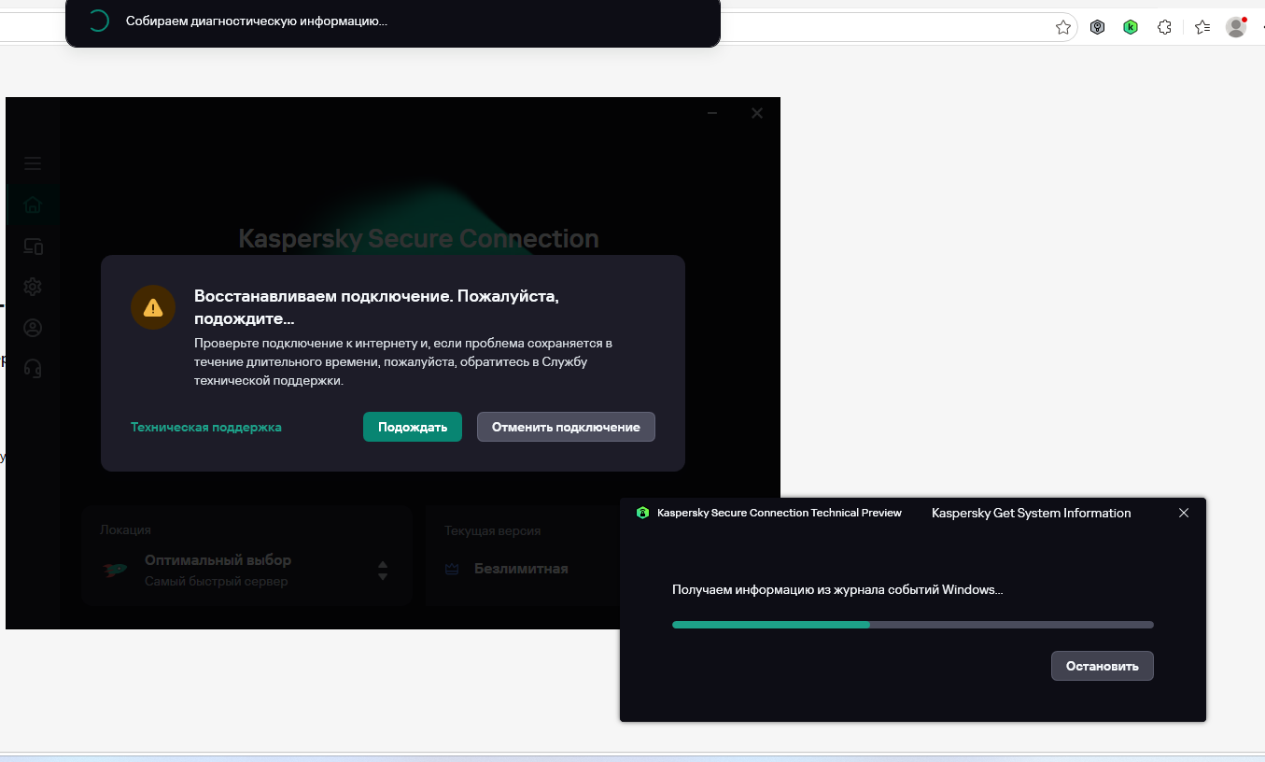Click the Остановить button
This screenshot has height=762, width=1265.
pyautogui.click(x=1103, y=666)
